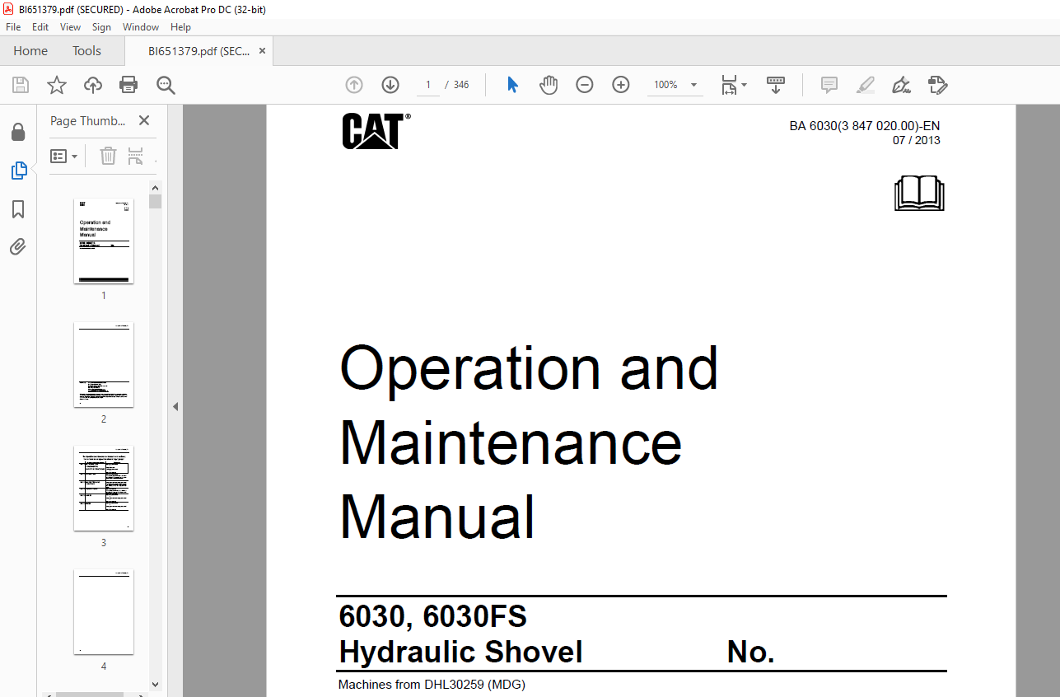Image resolution: width=1060 pixels, height=697 pixels.
Task: Click the '07 / 2013' date text
Action: tap(917, 140)
